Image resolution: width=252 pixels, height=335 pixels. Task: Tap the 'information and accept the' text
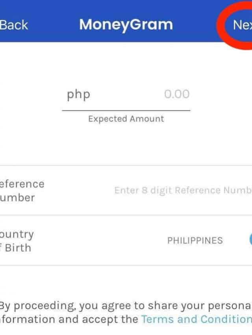69,319
